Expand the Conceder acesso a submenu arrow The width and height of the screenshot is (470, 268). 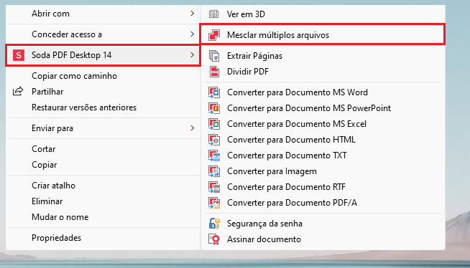(x=192, y=34)
